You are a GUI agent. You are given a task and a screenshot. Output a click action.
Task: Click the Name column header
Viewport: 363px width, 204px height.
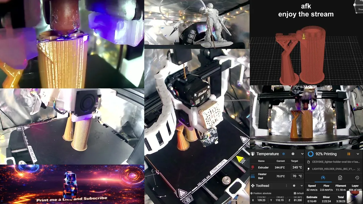(x=261, y=161)
